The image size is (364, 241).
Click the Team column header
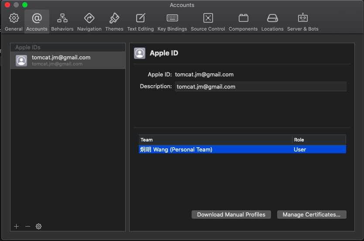coord(215,140)
